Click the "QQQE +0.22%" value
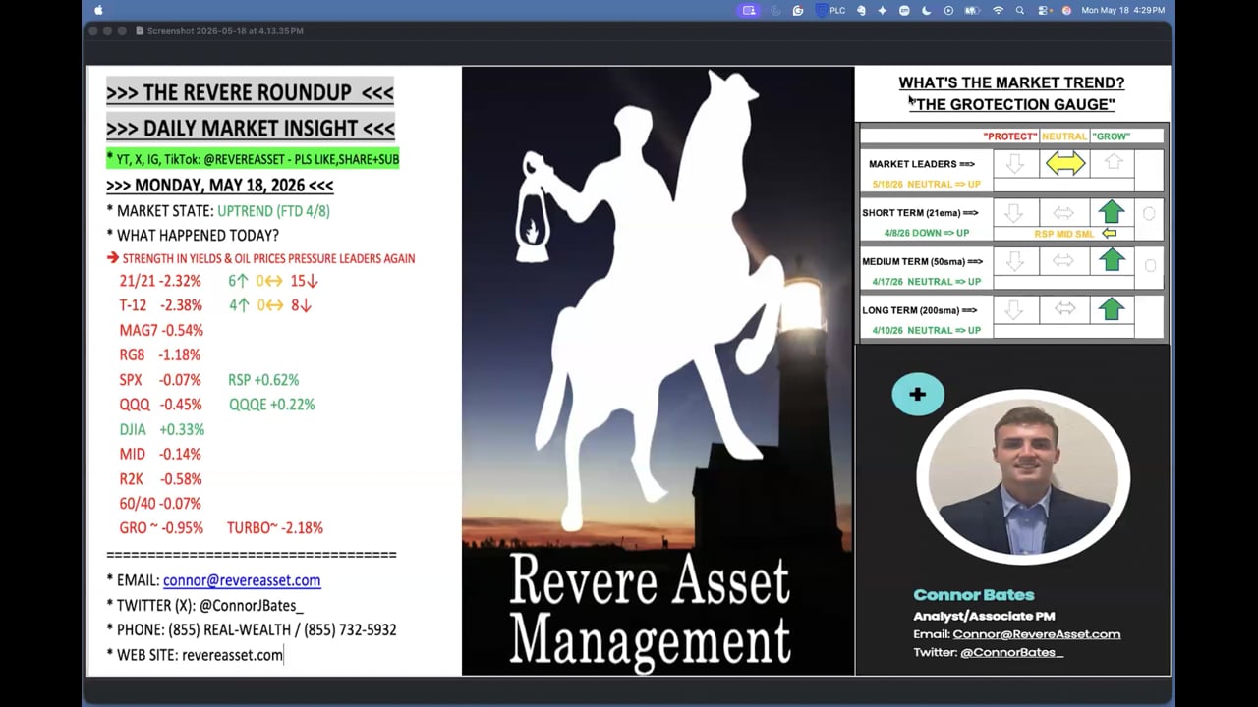 (x=271, y=405)
